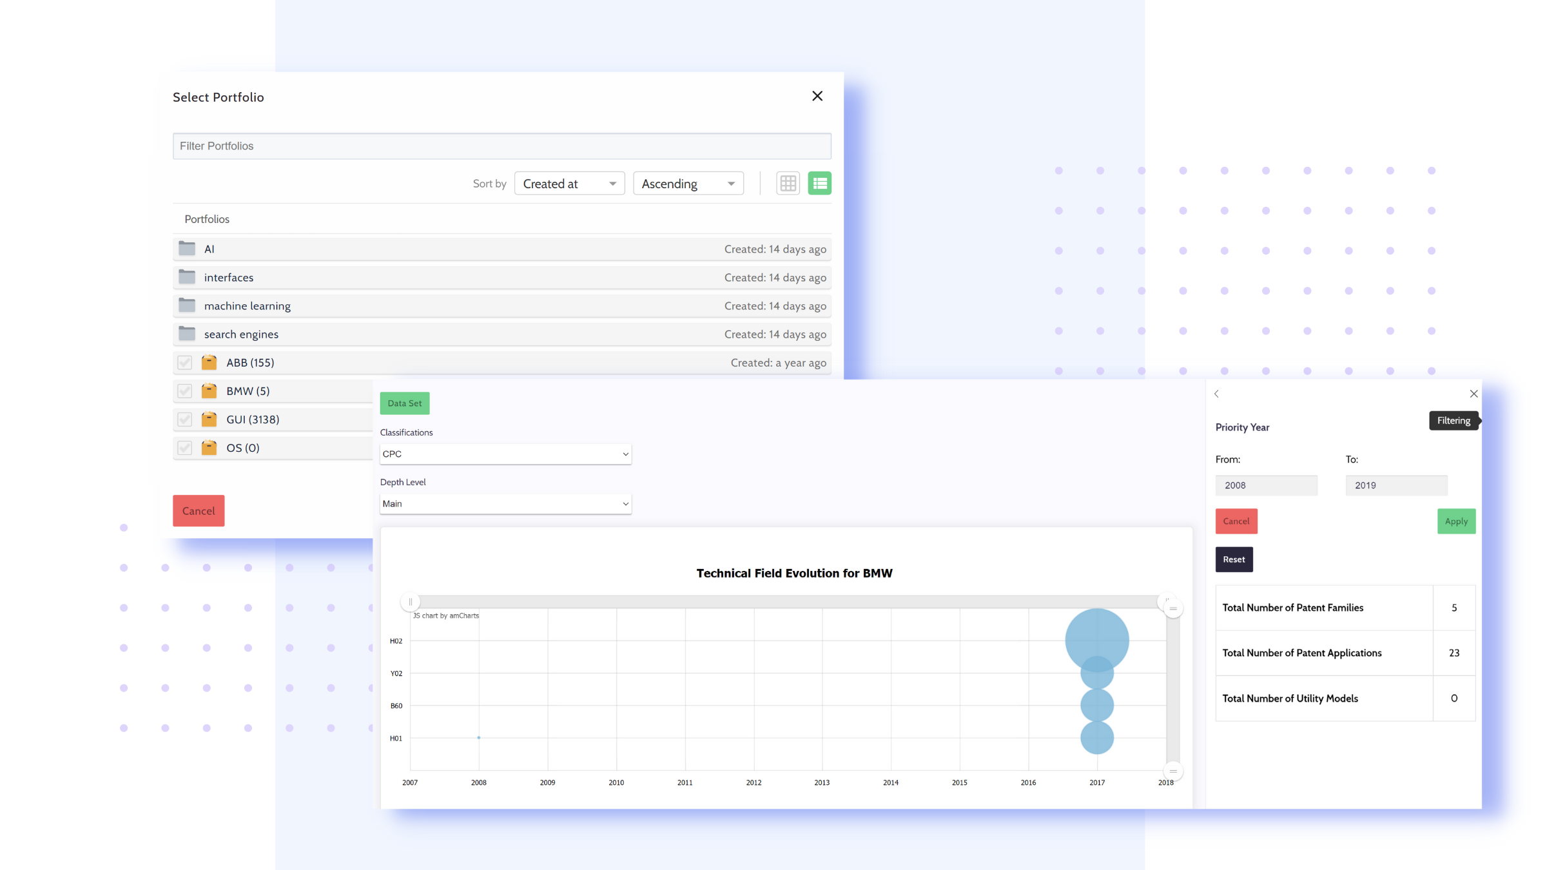Click the Filter Portfolios input field
The width and height of the screenshot is (1547, 870).
[501, 146]
